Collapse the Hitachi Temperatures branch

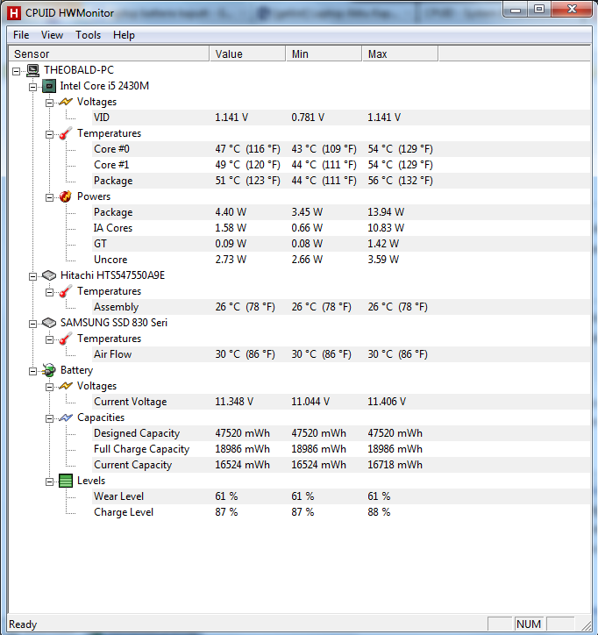click(x=49, y=293)
